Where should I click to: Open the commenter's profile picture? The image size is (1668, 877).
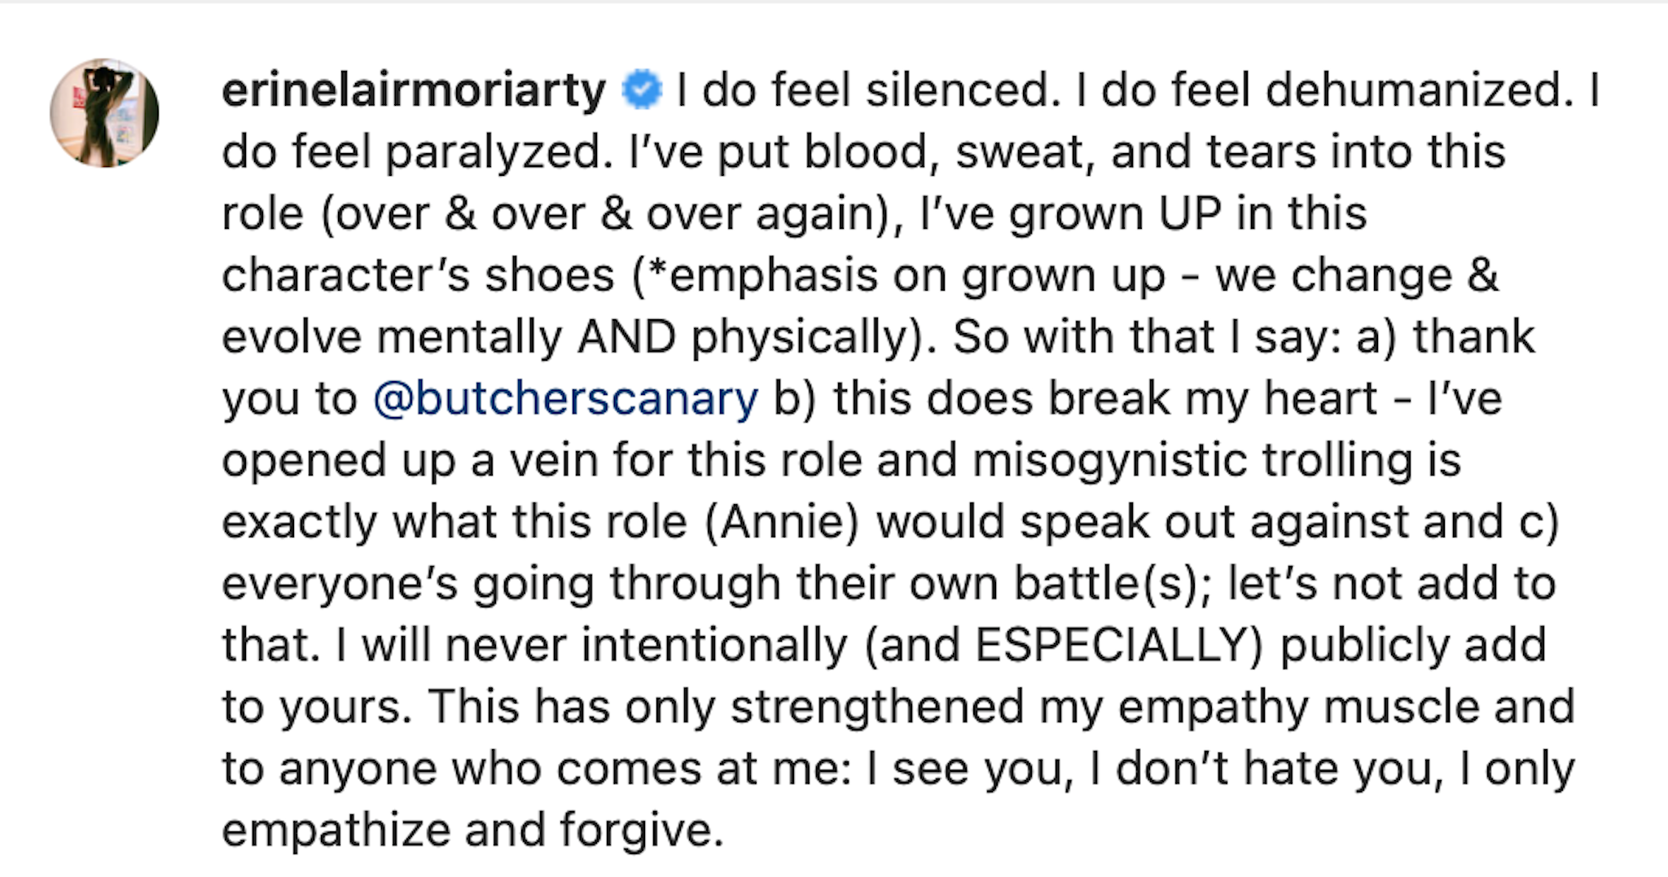104,112
